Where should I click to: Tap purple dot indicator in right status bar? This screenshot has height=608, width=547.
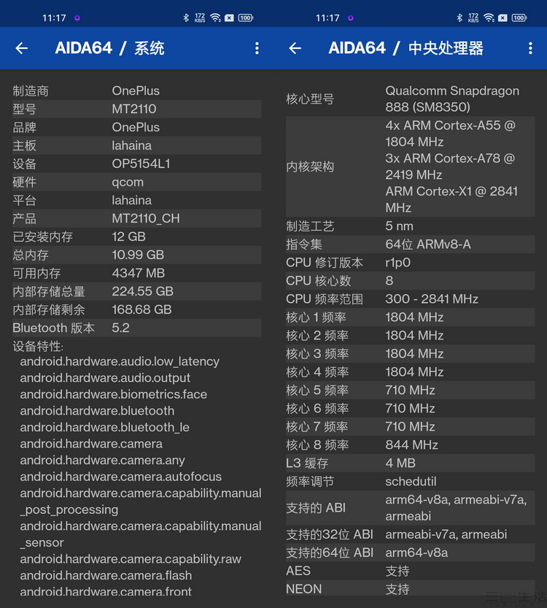tap(351, 18)
